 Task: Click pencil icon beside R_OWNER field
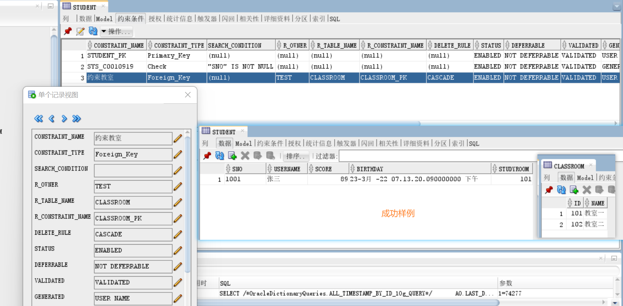pyautogui.click(x=178, y=186)
